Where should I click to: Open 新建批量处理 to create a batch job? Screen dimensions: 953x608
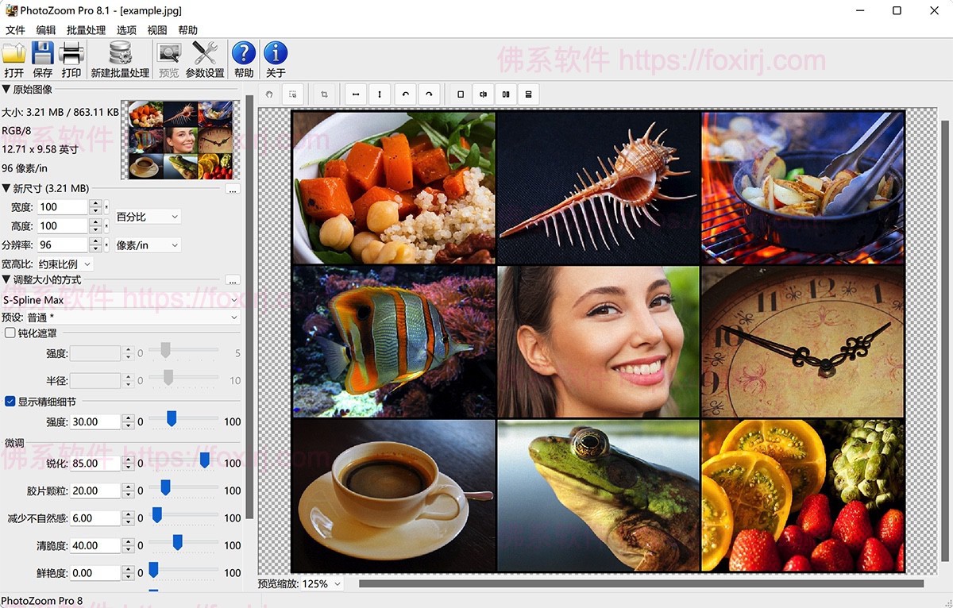pyautogui.click(x=119, y=57)
